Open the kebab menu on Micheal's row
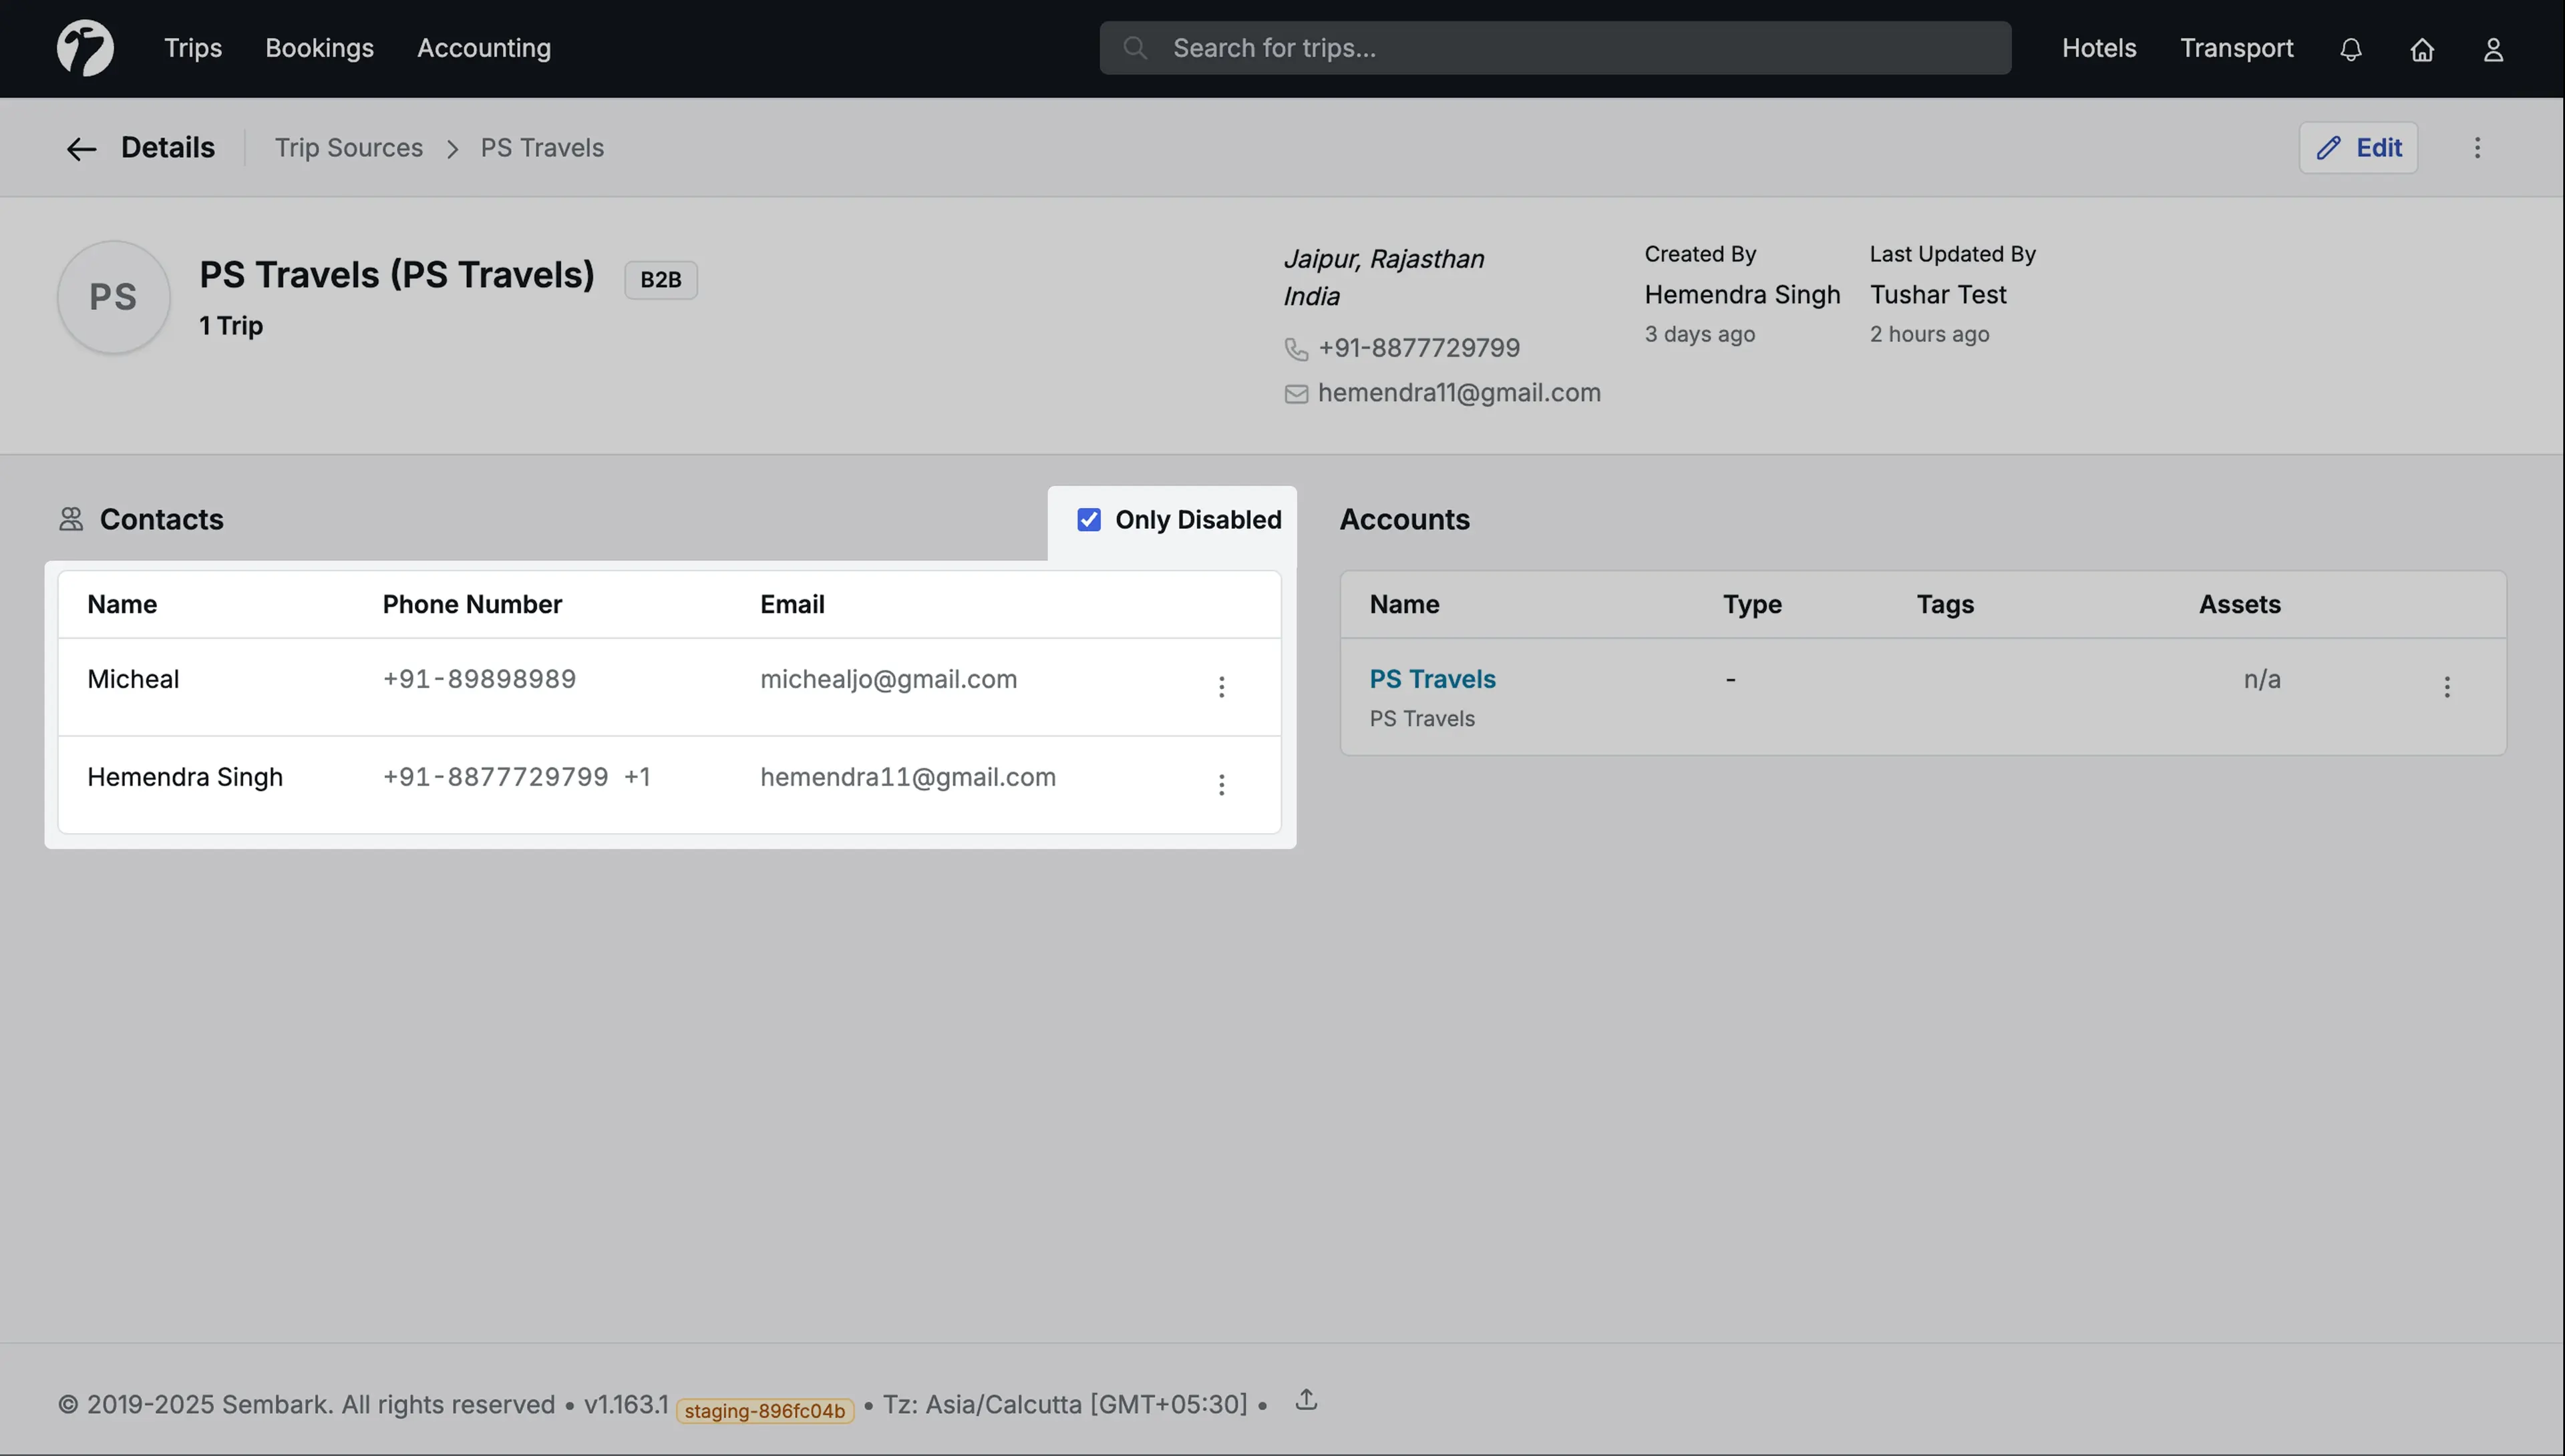Viewport: 2565px width, 1456px height. (x=1222, y=687)
